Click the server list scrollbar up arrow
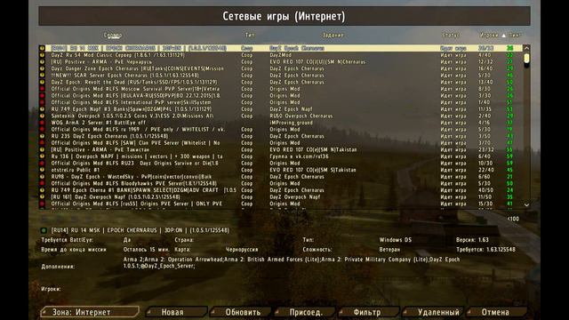The image size is (569, 320). (x=526, y=48)
